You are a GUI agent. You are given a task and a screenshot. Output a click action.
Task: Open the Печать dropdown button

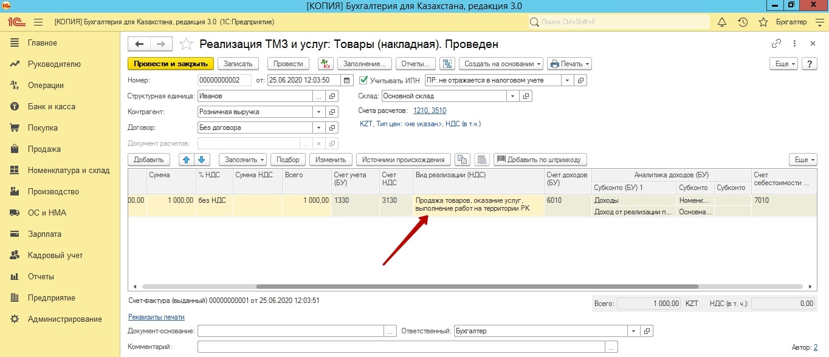pos(569,64)
